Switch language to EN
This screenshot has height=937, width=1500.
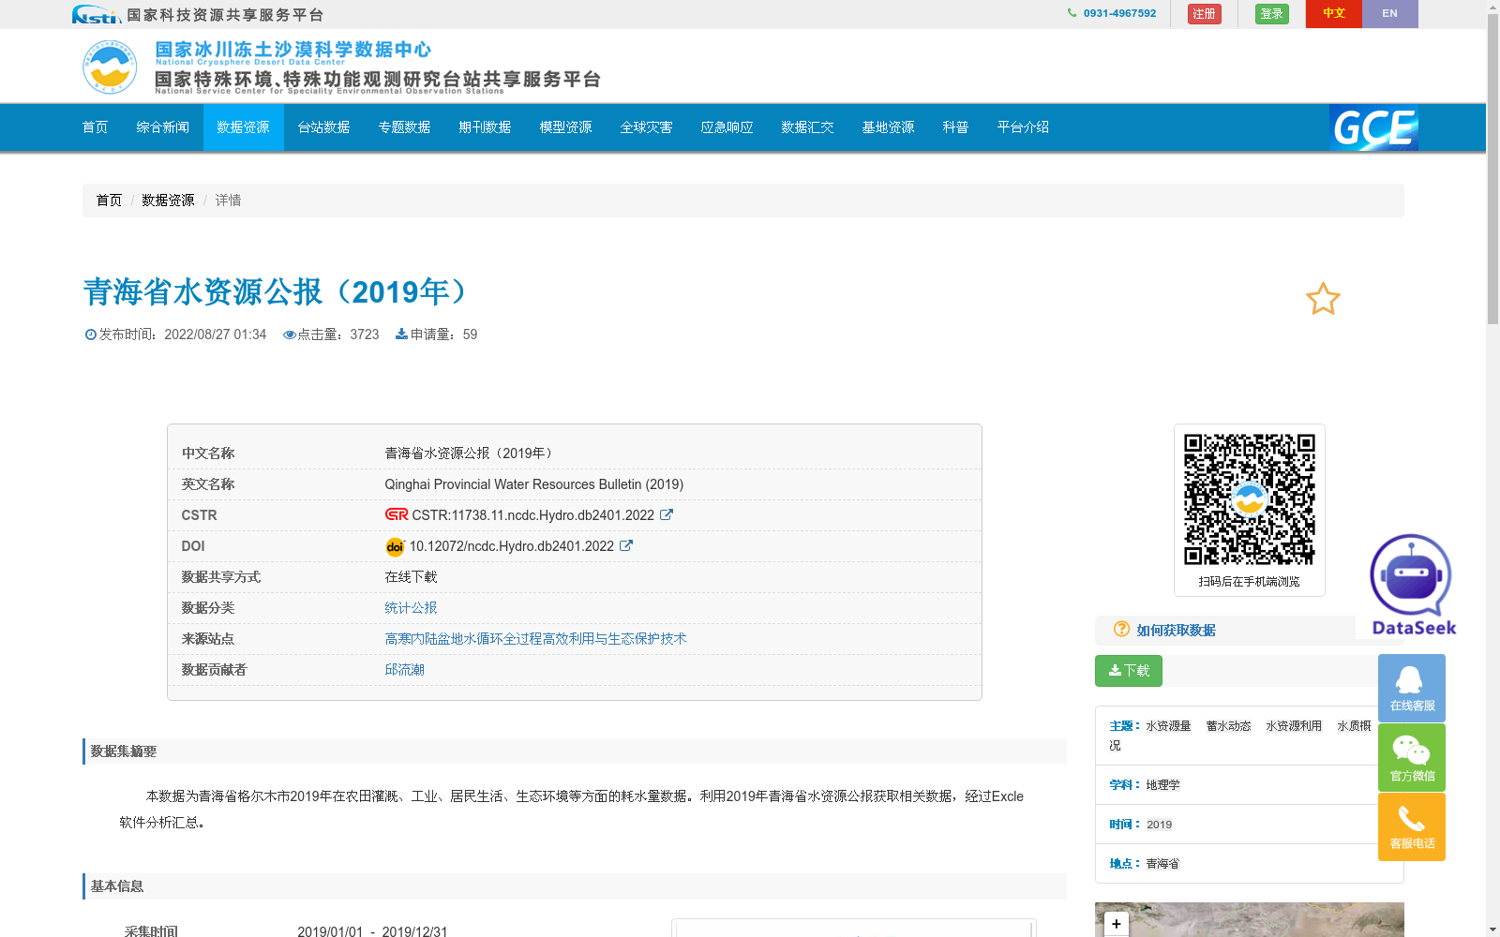tap(1390, 14)
